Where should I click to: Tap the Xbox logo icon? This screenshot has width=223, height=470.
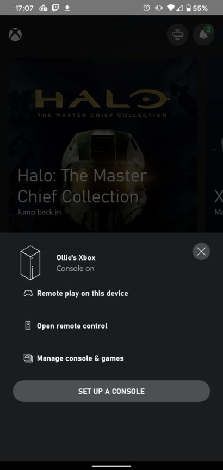[15, 34]
